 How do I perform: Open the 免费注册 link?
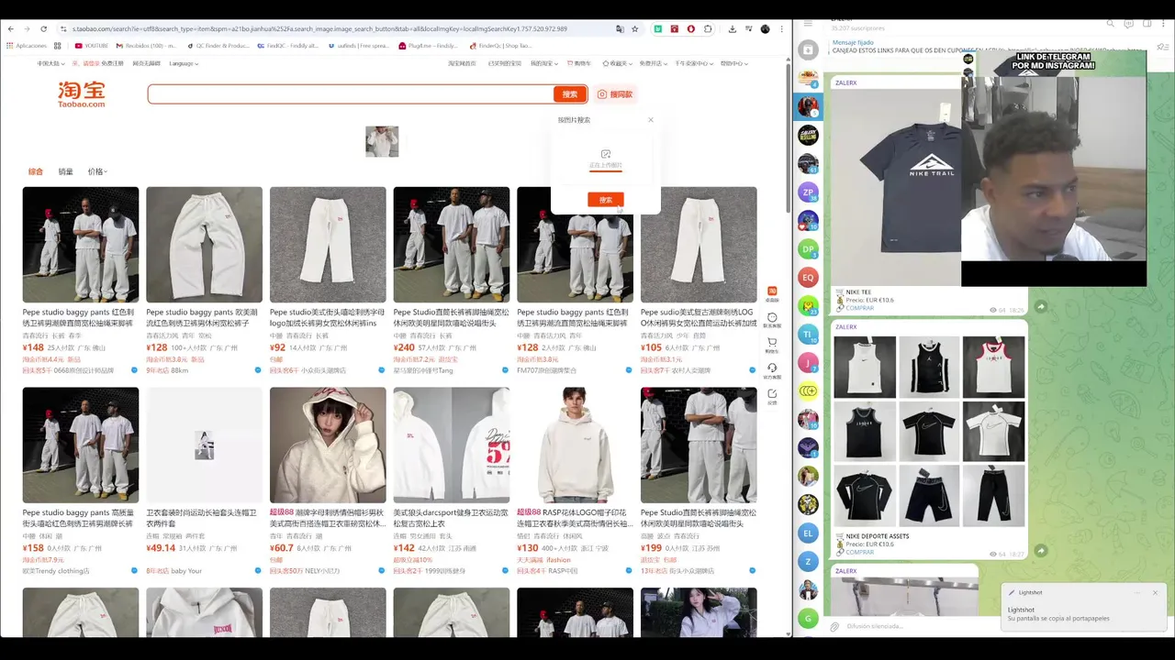coord(113,63)
